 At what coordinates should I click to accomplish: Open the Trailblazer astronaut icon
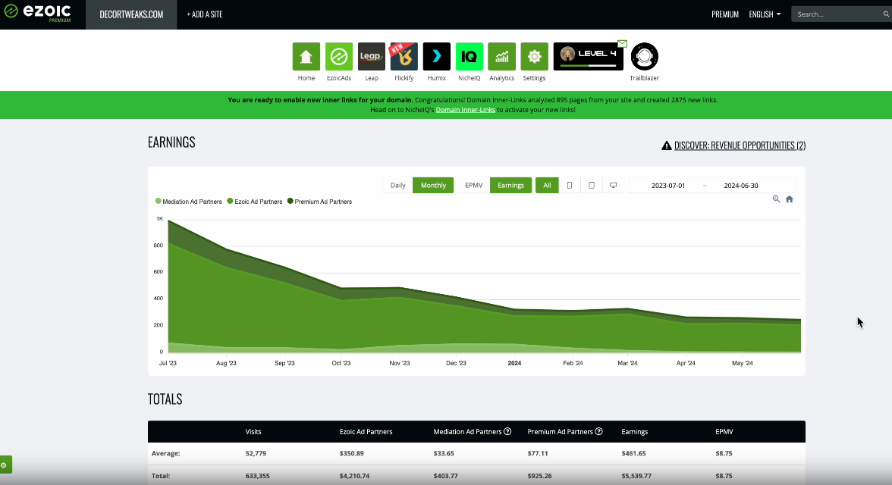click(645, 56)
